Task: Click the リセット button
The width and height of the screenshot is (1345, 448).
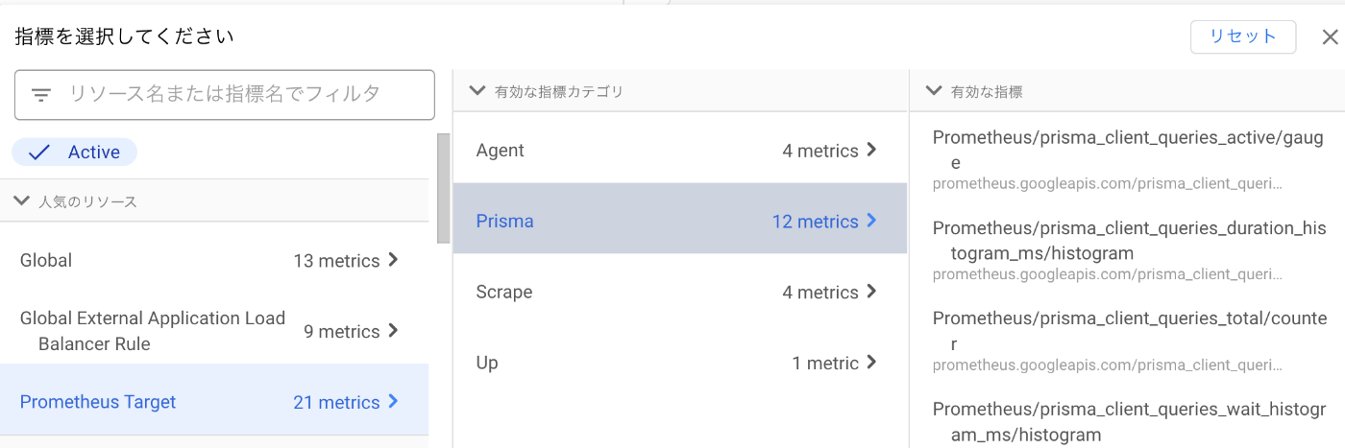Action: click(1243, 36)
